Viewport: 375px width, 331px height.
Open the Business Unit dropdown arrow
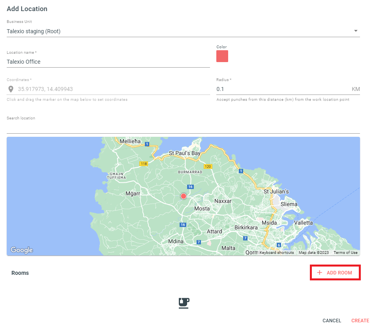(356, 31)
